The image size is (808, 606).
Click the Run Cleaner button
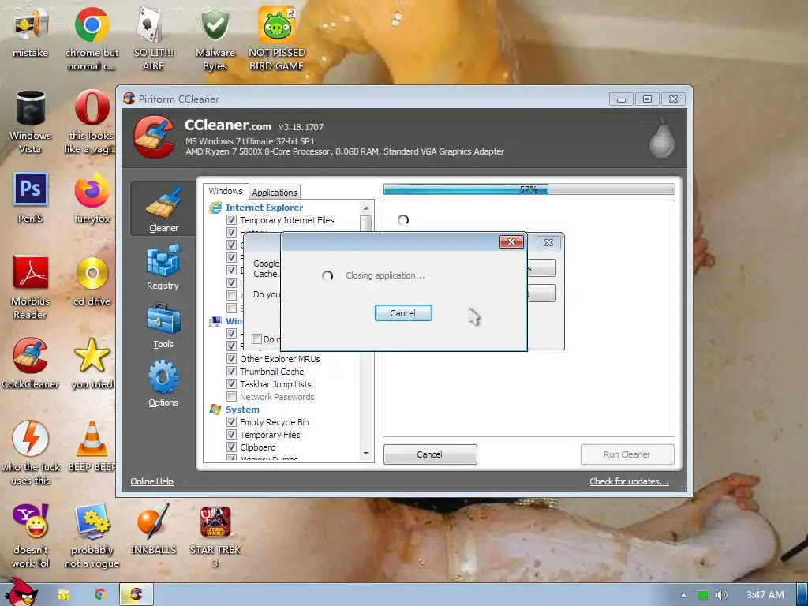[x=627, y=454]
